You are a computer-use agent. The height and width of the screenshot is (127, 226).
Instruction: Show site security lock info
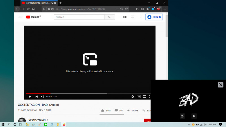(49, 9)
